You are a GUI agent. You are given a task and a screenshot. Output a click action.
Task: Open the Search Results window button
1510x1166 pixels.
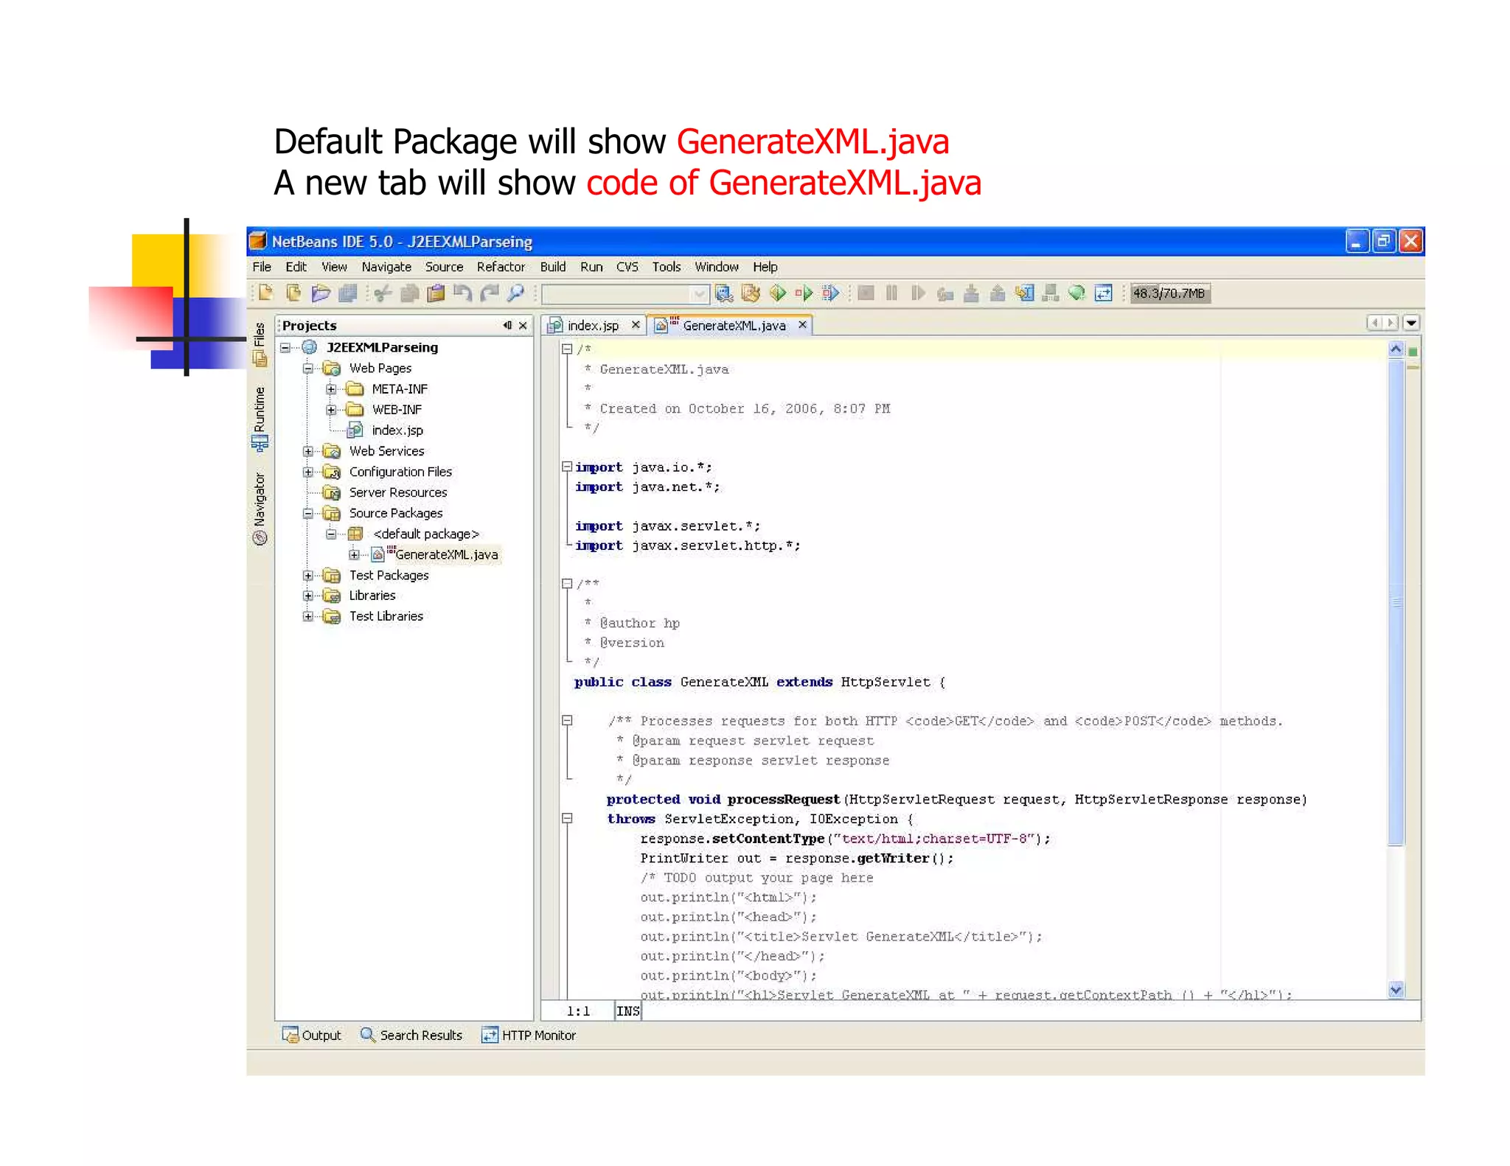click(x=411, y=1036)
